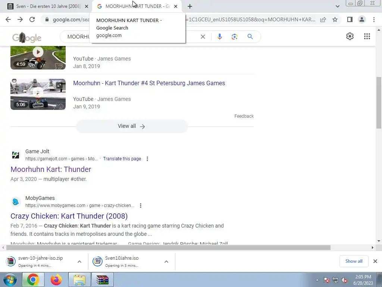Open Chrome side panel
This screenshot has width=382, height=287.
[x=350, y=19]
